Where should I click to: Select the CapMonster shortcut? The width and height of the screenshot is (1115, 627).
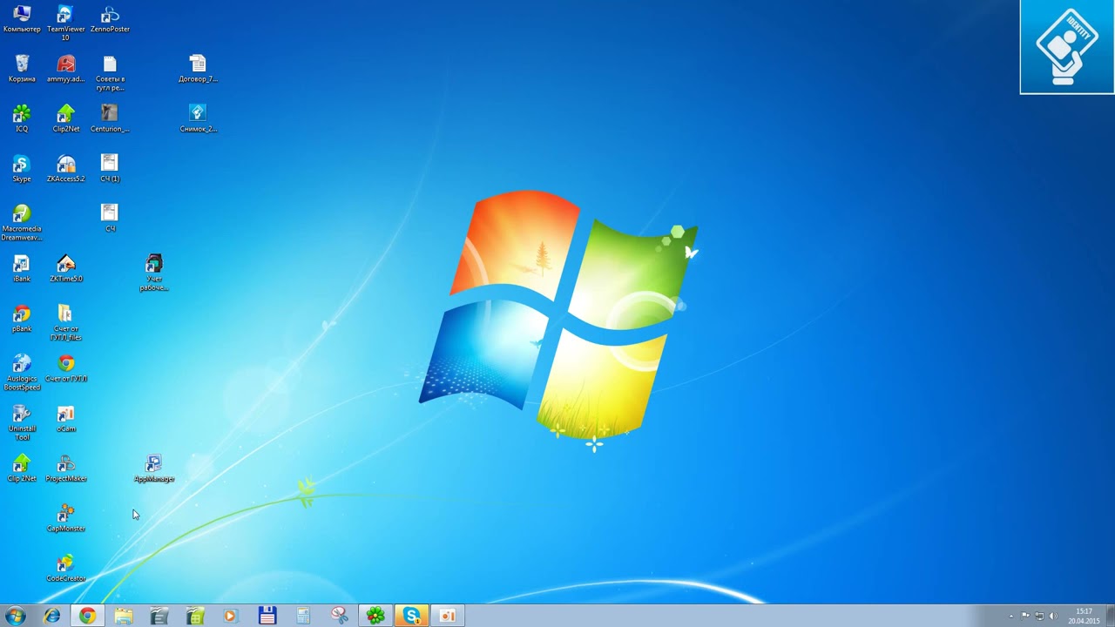click(x=65, y=519)
